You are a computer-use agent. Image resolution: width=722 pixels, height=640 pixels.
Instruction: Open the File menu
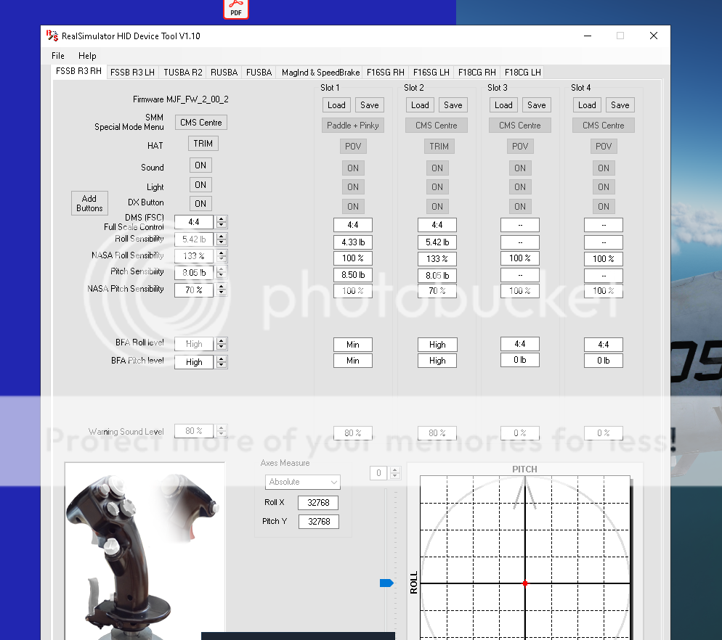point(57,56)
